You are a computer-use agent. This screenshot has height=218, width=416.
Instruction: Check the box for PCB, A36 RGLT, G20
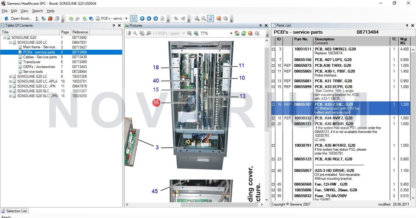click(273, 159)
